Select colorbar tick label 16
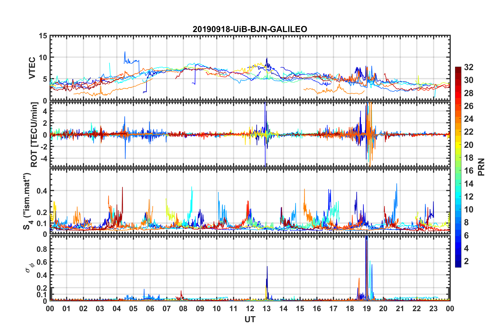Viewport: 500px width, 334px height. coord(468,171)
